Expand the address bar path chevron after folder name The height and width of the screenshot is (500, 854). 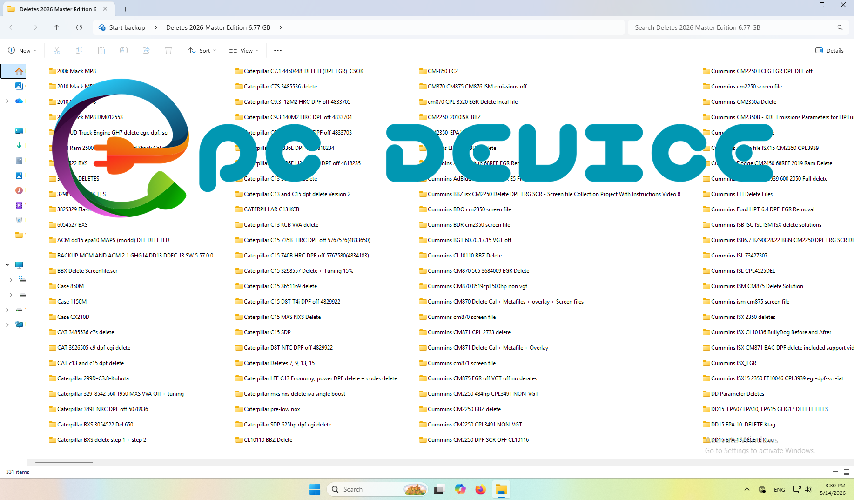click(x=281, y=27)
